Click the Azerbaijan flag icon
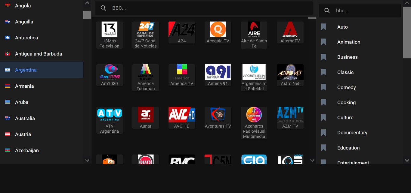Viewport: 411px width, 193px height. [8, 150]
